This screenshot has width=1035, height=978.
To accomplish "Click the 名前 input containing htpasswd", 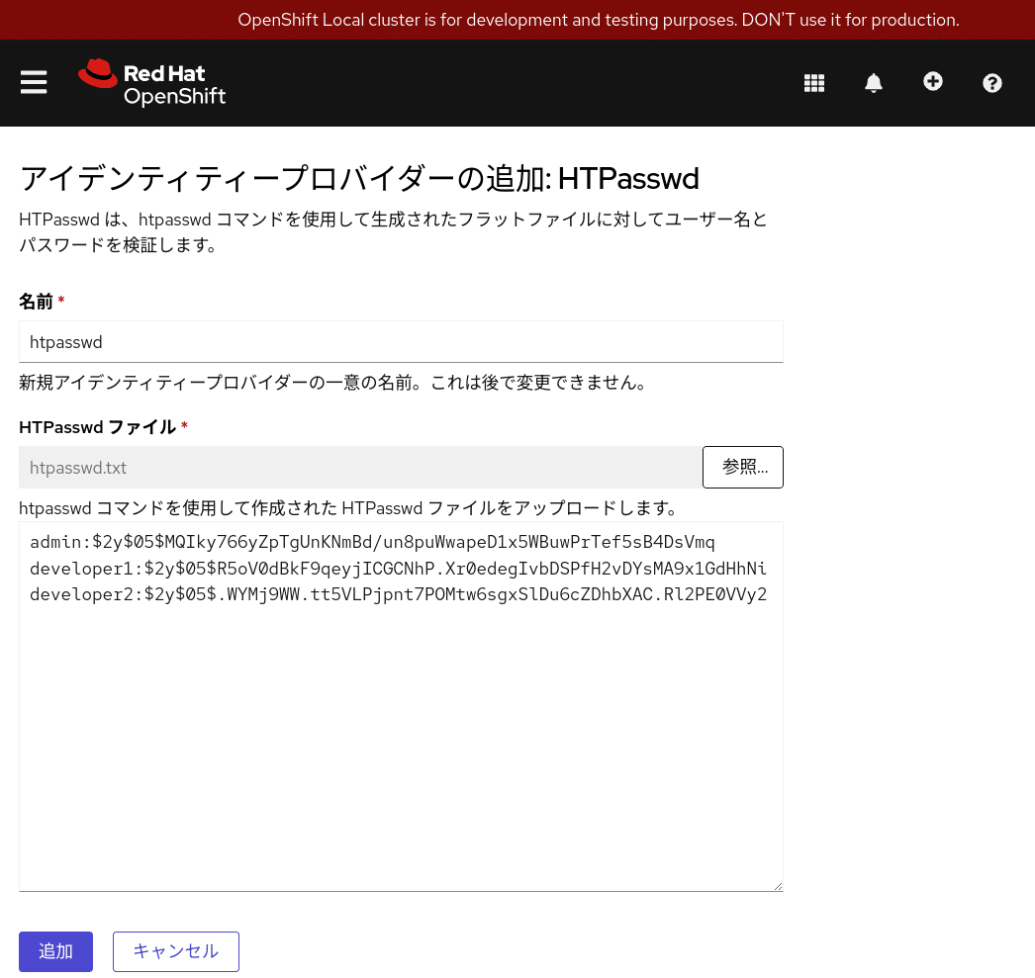I will (x=401, y=341).
